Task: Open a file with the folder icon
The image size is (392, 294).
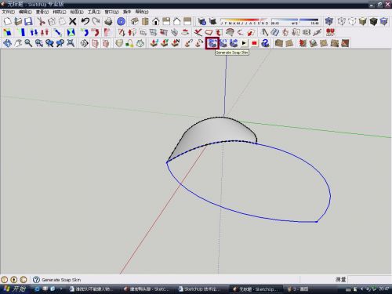Action: point(18,21)
